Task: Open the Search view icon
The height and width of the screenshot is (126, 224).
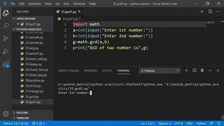Action: (x=6, y=26)
